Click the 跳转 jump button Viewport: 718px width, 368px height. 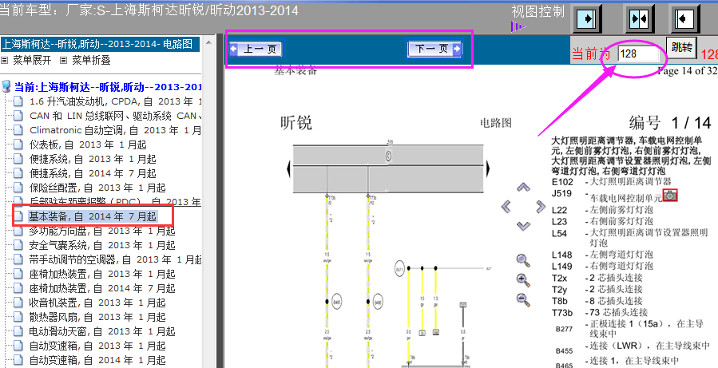[681, 47]
